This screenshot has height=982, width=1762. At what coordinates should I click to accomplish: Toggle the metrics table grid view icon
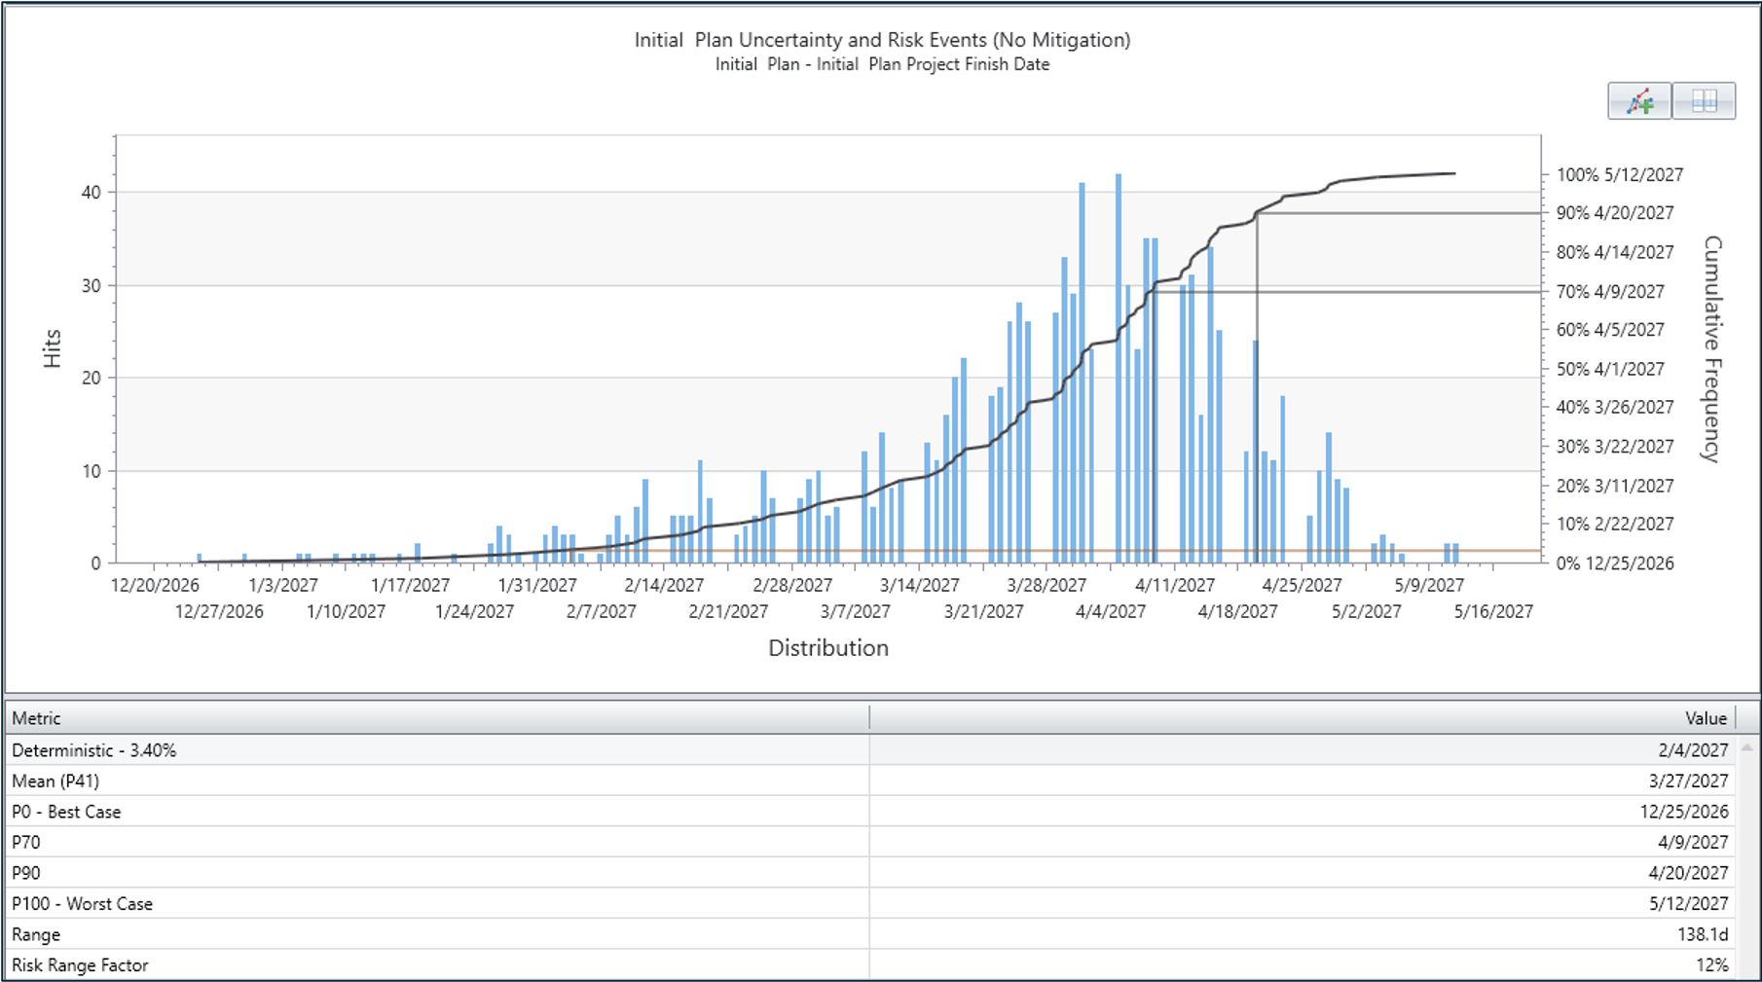[x=1704, y=101]
